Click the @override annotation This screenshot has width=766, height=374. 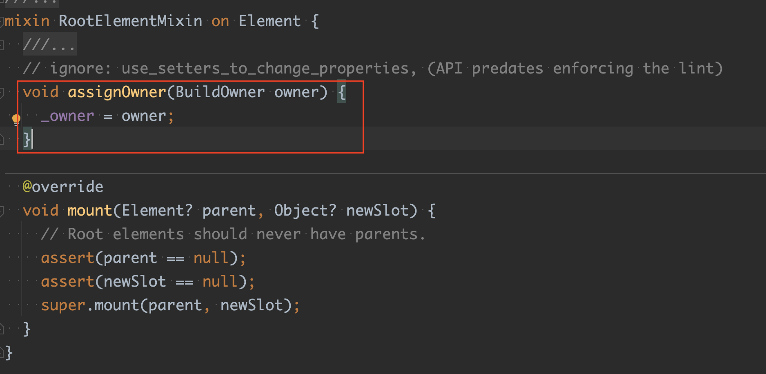pyautogui.click(x=63, y=187)
